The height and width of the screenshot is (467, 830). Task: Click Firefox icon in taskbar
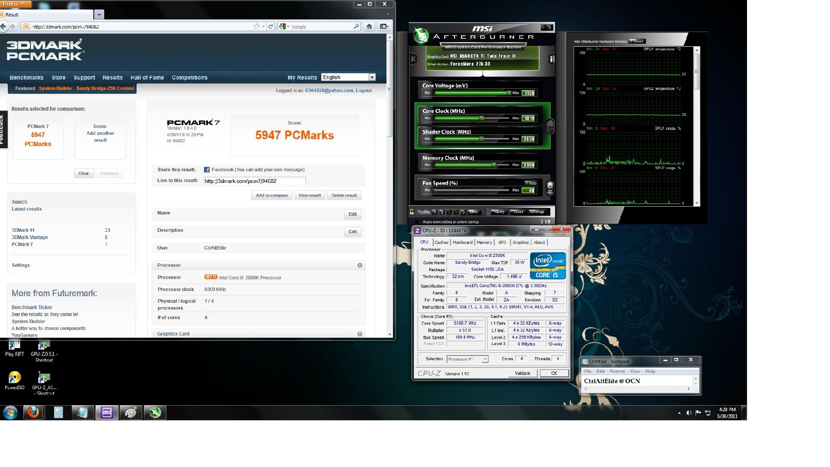(33, 413)
